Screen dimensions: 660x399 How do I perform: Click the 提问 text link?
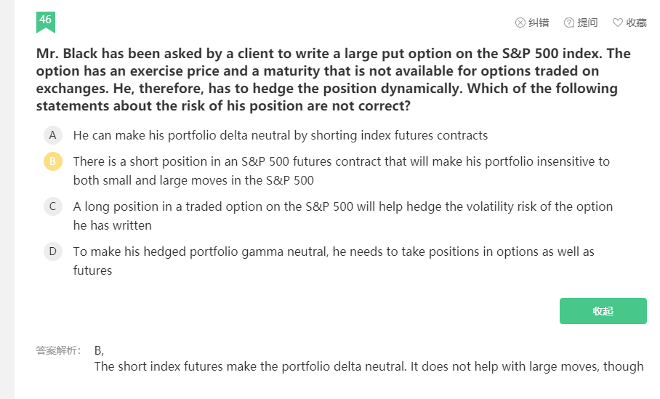point(587,23)
